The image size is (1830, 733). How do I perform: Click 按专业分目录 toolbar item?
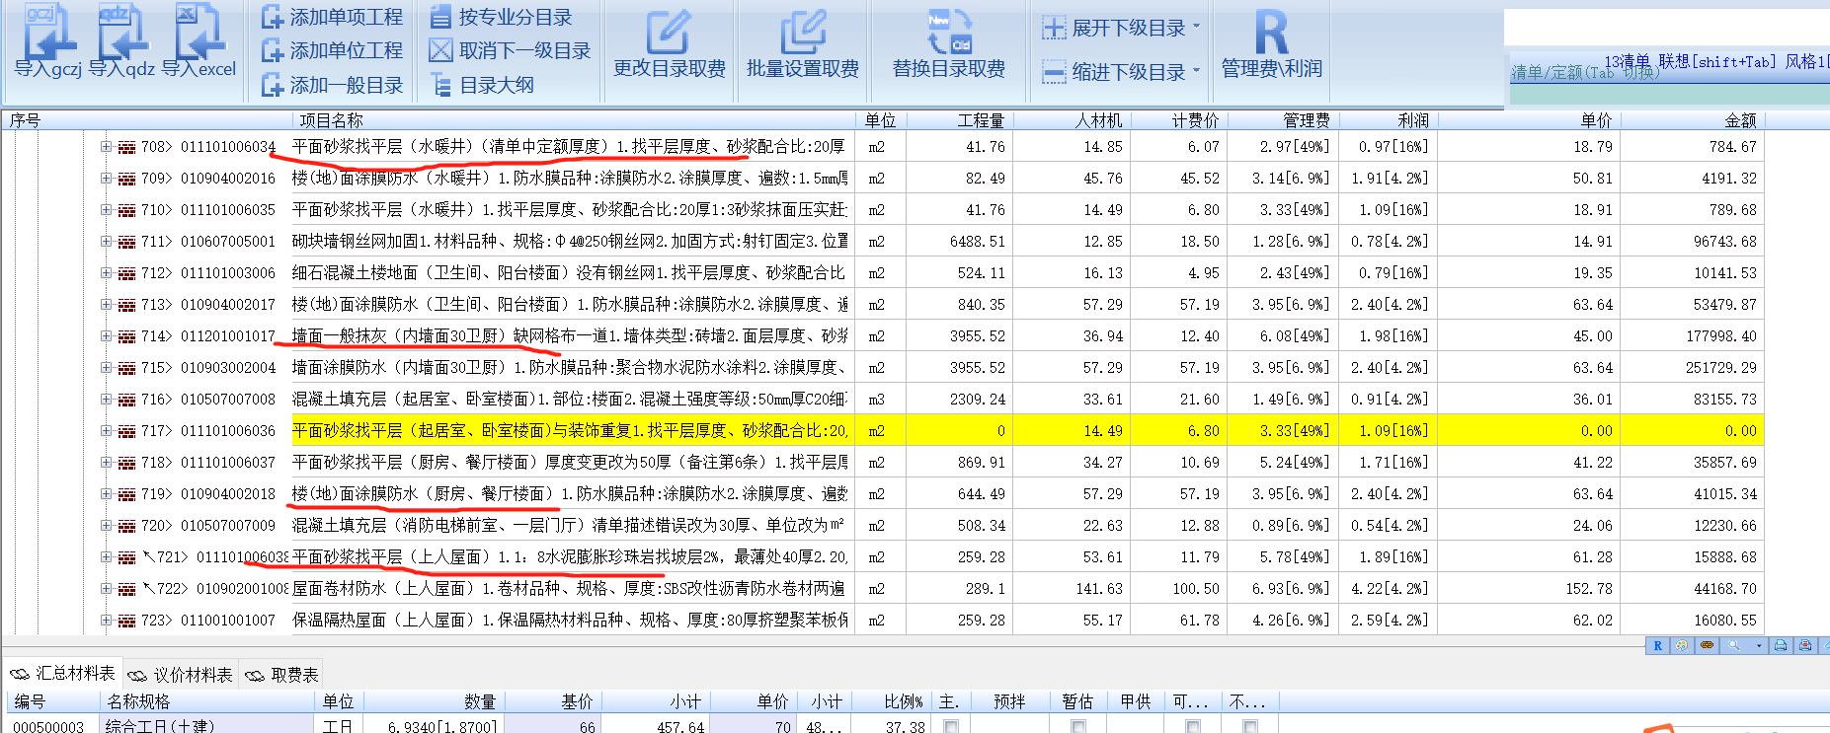click(502, 17)
